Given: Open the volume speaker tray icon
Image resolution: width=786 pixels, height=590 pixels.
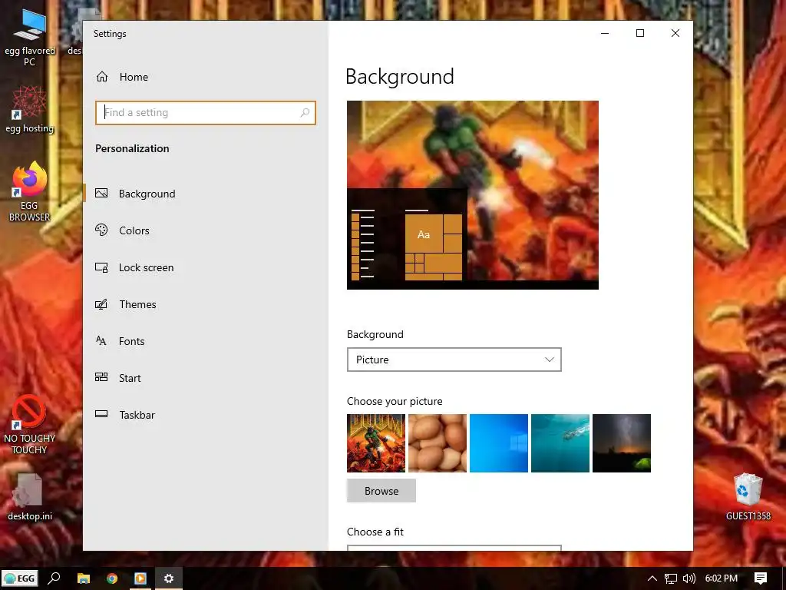Looking at the screenshot, I should 689,578.
